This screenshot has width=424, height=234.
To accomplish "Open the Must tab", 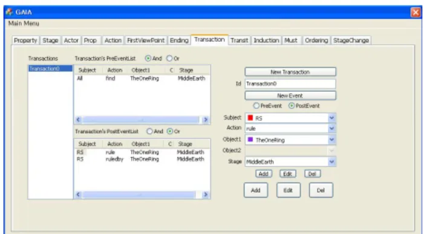I will click(291, 41).
